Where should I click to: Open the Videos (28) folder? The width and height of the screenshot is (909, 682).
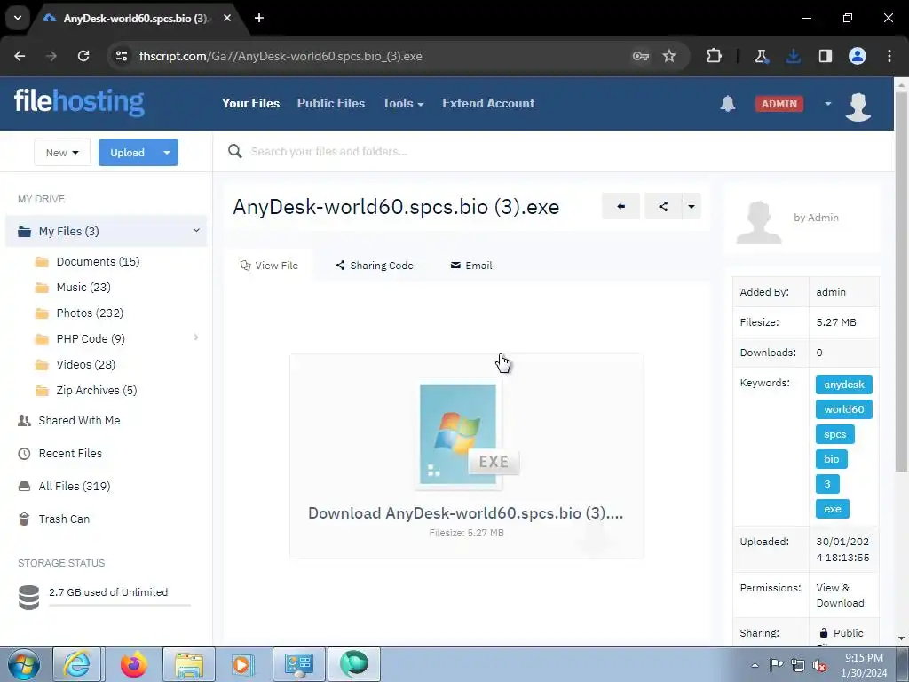[85, 365]
